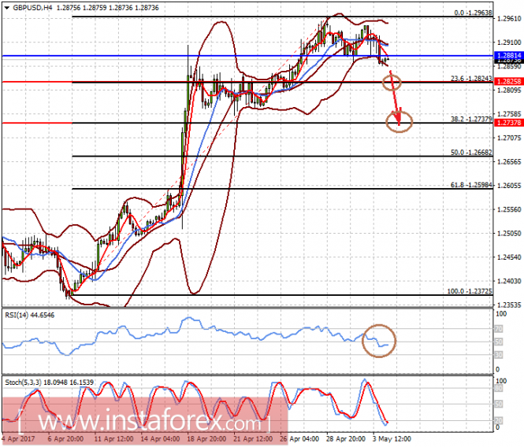Select the blue 1.28814 price label
This screenshot has width=524, height=447.
[508, 56]
